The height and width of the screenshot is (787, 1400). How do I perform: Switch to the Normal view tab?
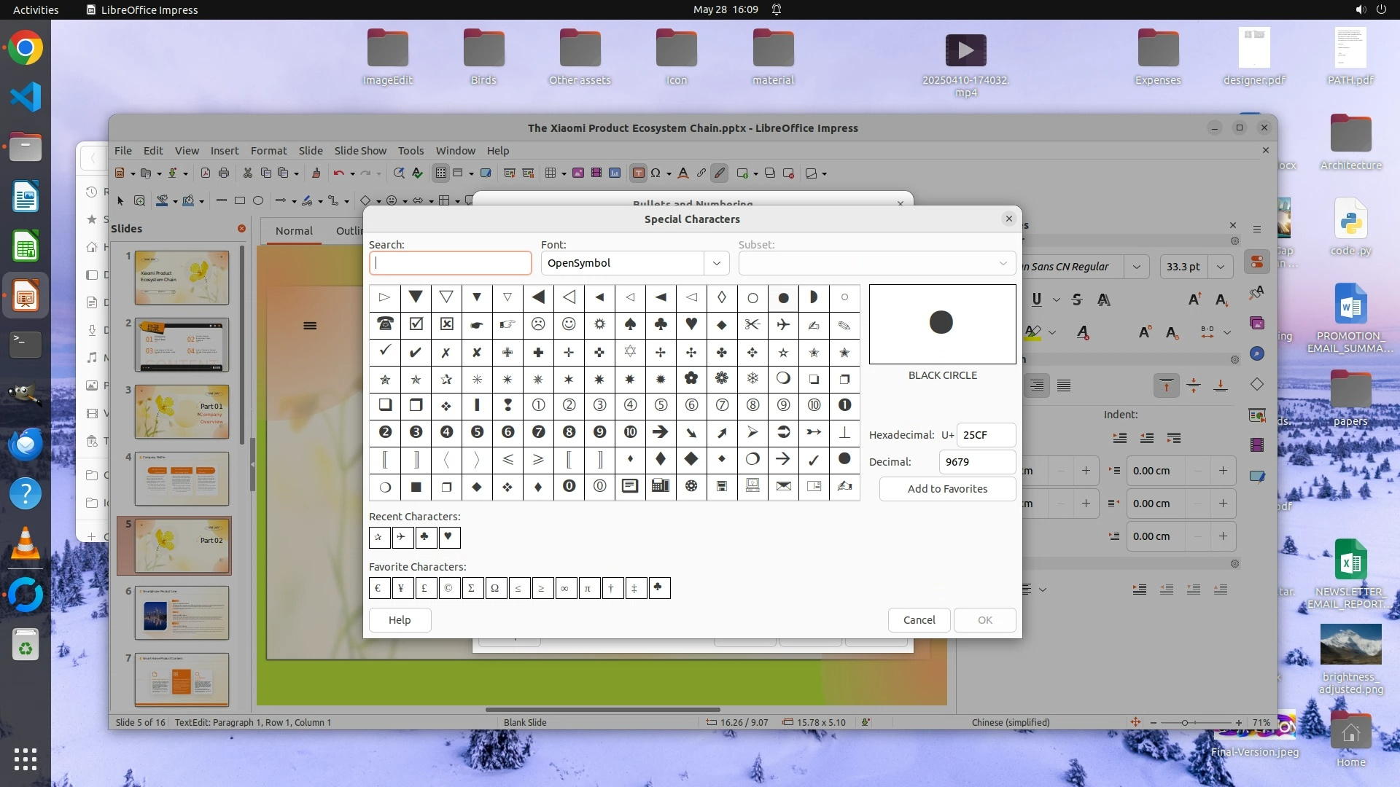click(x=294, y=231)
